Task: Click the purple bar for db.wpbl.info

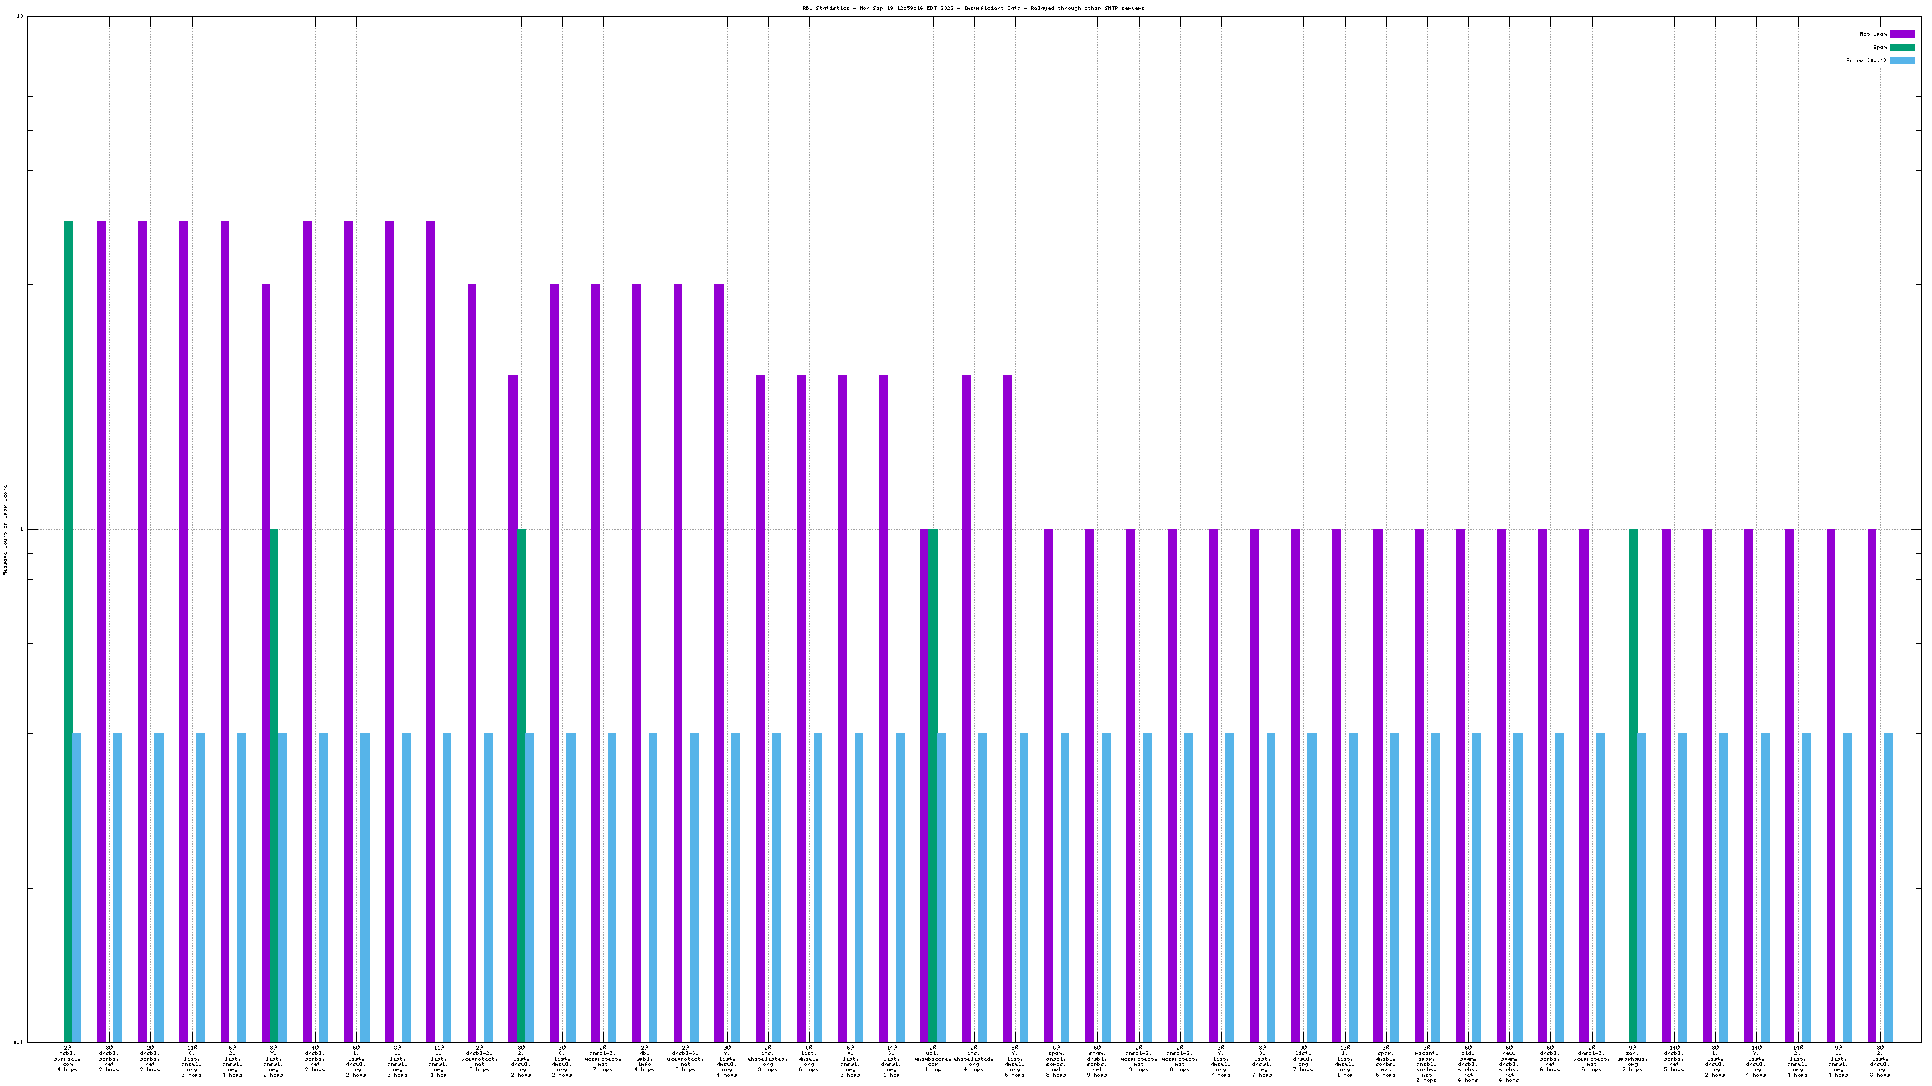Action: coord(637,660)
